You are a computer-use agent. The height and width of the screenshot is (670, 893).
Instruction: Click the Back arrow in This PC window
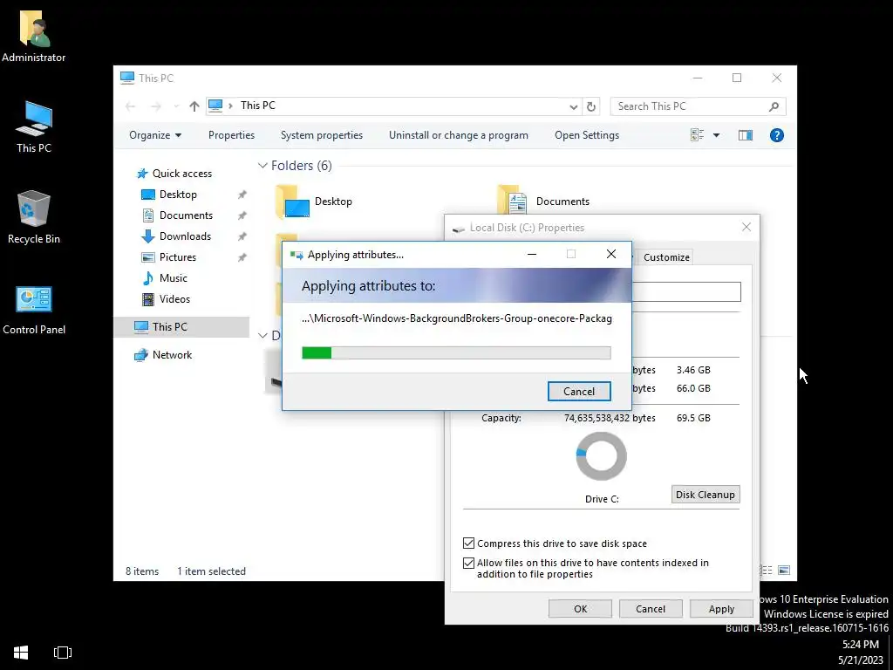point(131,106)
